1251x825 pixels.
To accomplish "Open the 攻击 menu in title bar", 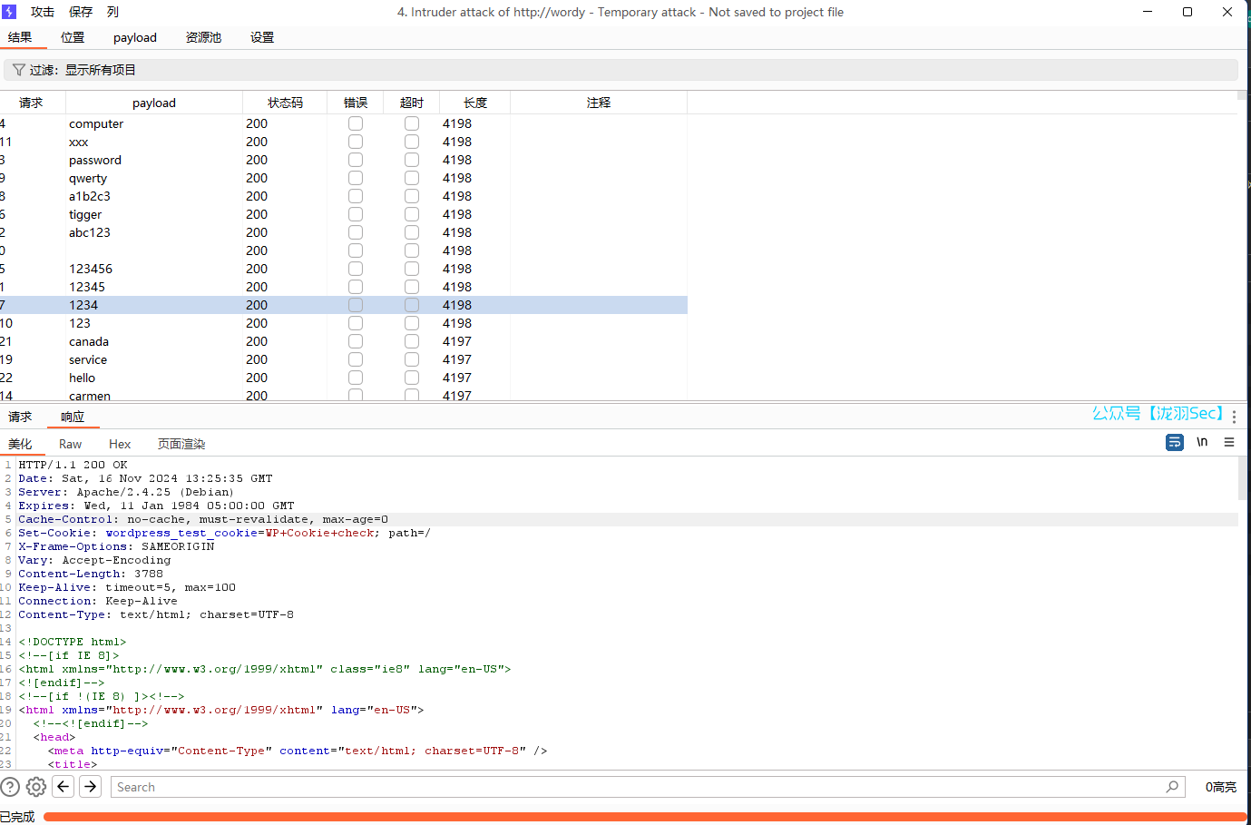I will [x=43, y=12].
